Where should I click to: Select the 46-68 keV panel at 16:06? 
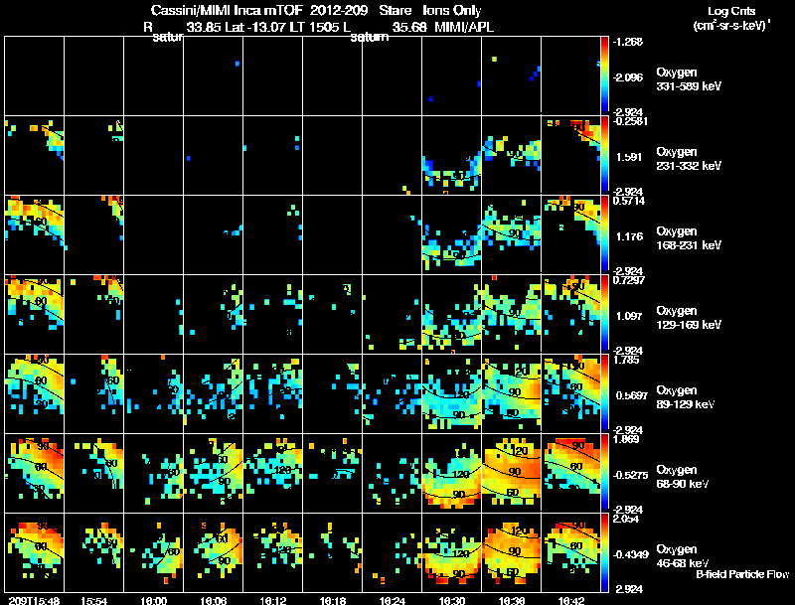213,552
